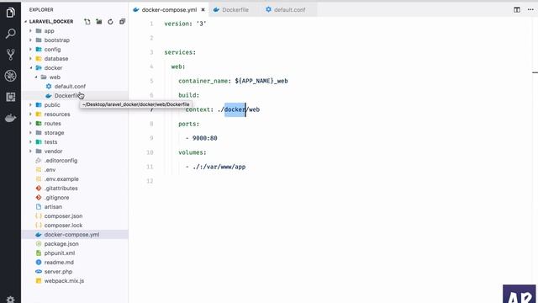Open the .env.example file
Viewport: 538px width, 303px height.
click(61, 179)
